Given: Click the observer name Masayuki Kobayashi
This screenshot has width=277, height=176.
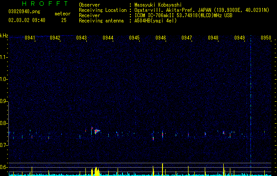Looking at the screenshot, I should pyautogui.click(x=158, y=5).
